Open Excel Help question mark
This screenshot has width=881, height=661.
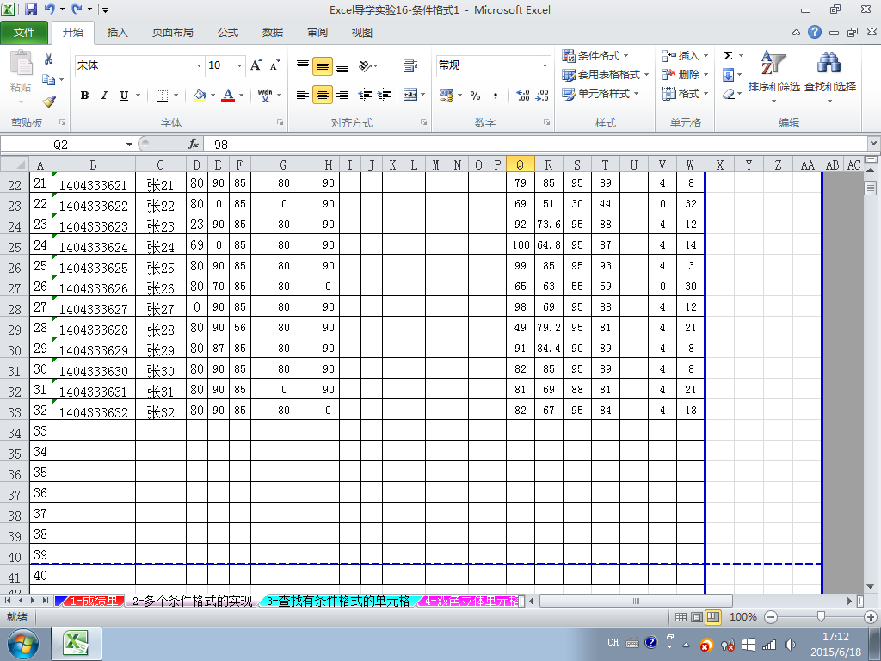[815, 32]
